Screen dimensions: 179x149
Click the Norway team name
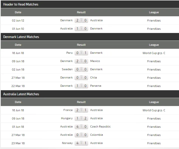point(67,143)
